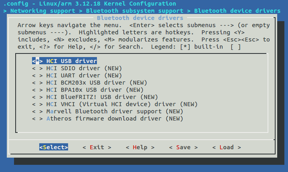The width and height of the screenshot is (288, 172).
Task: Toggle Atheros firmware download driver box
Action: coord(38,119)
